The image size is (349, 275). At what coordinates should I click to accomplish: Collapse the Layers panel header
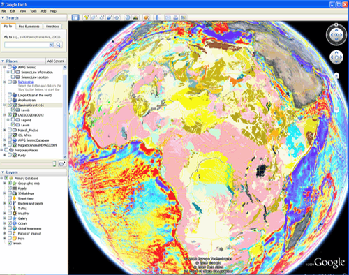[3, 172]
